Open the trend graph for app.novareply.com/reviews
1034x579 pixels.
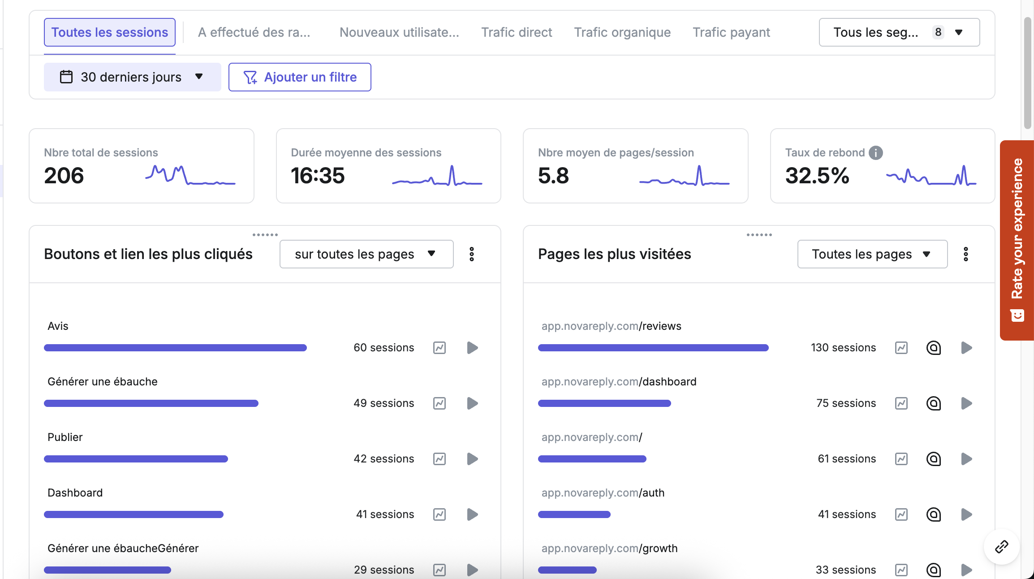[902, 347]
